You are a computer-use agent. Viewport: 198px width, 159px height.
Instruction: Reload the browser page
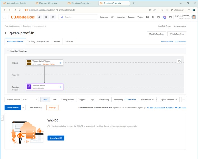(14, 10)
